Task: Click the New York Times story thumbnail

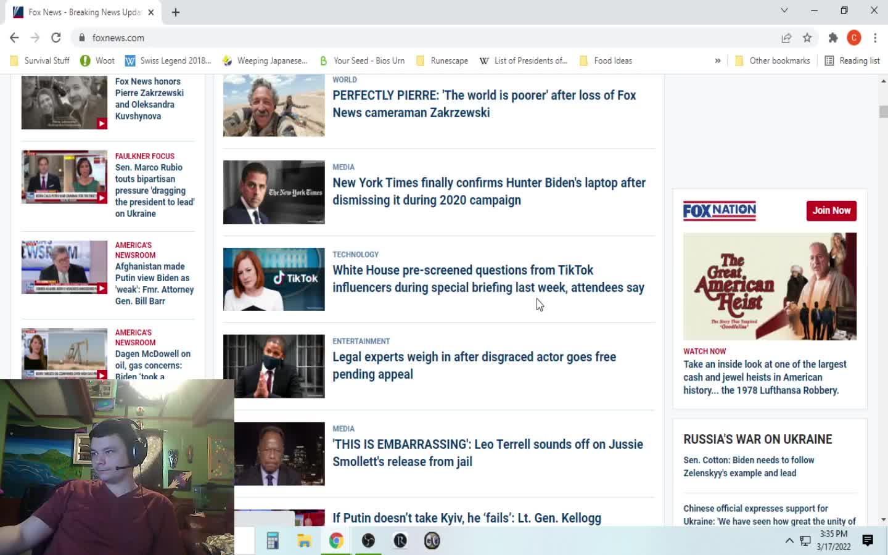Action: pyautogui.click(x=274, y=192)
